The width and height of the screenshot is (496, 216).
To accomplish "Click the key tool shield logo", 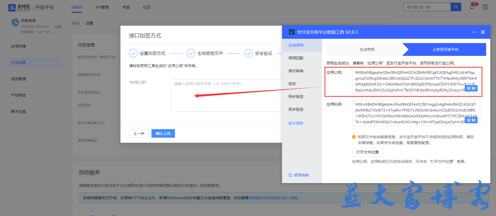I will 292,32.
